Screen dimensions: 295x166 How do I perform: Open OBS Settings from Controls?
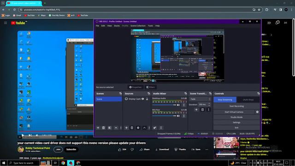[x=236, y=123]
